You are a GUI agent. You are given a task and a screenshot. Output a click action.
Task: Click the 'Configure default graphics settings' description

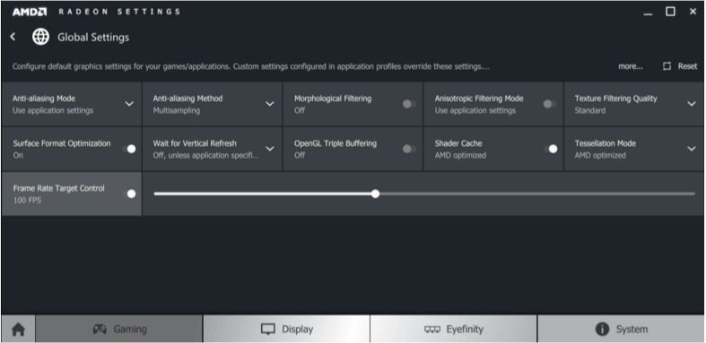tap(251, 67)
